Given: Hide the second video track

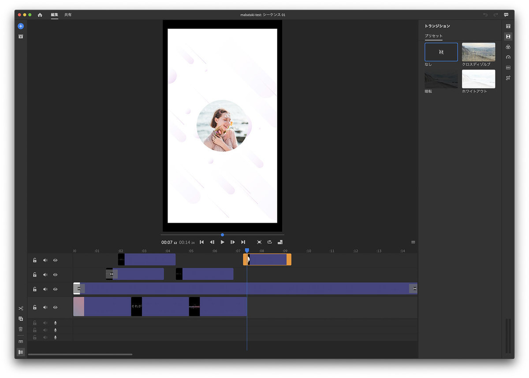Looking at the screenshot, I should [x=55, y=275].
